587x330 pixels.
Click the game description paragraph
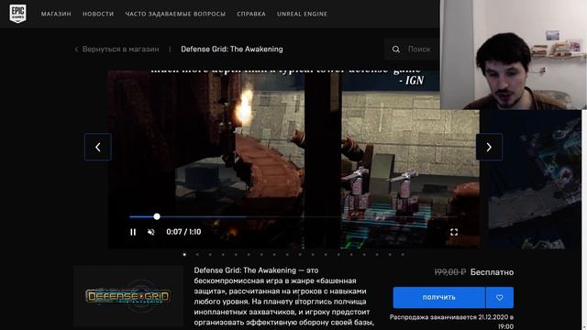pyautogui.click(x=284, y=296)
